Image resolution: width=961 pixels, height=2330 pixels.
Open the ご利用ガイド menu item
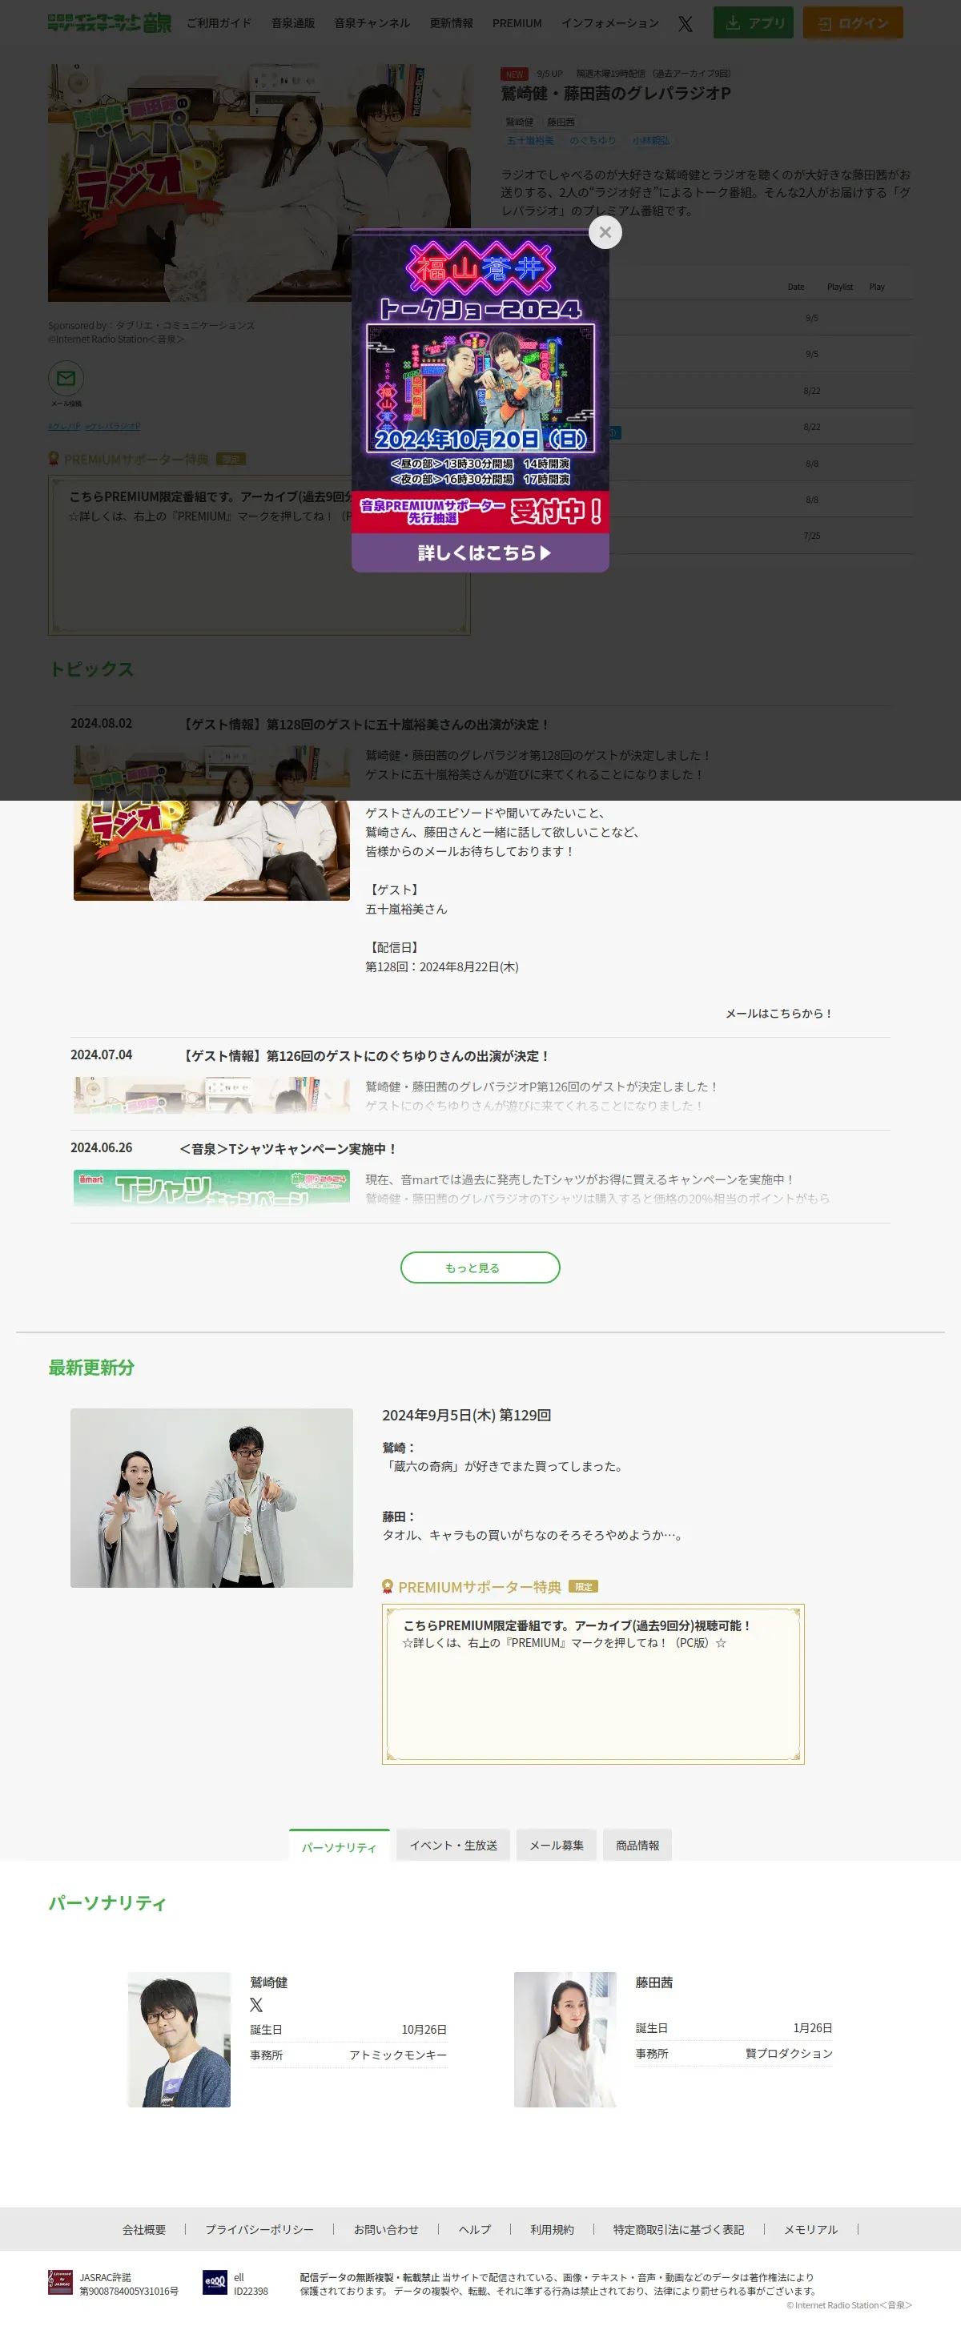pyautogui.click(x=219, y=23)
